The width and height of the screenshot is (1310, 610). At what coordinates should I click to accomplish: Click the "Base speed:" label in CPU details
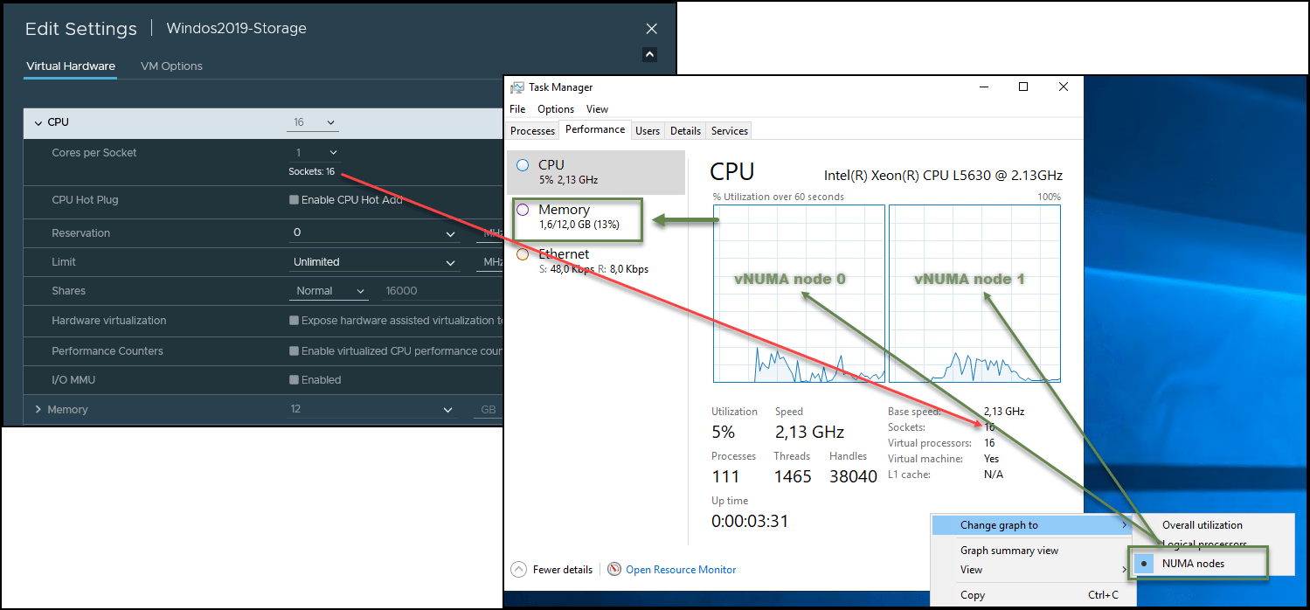914,412
